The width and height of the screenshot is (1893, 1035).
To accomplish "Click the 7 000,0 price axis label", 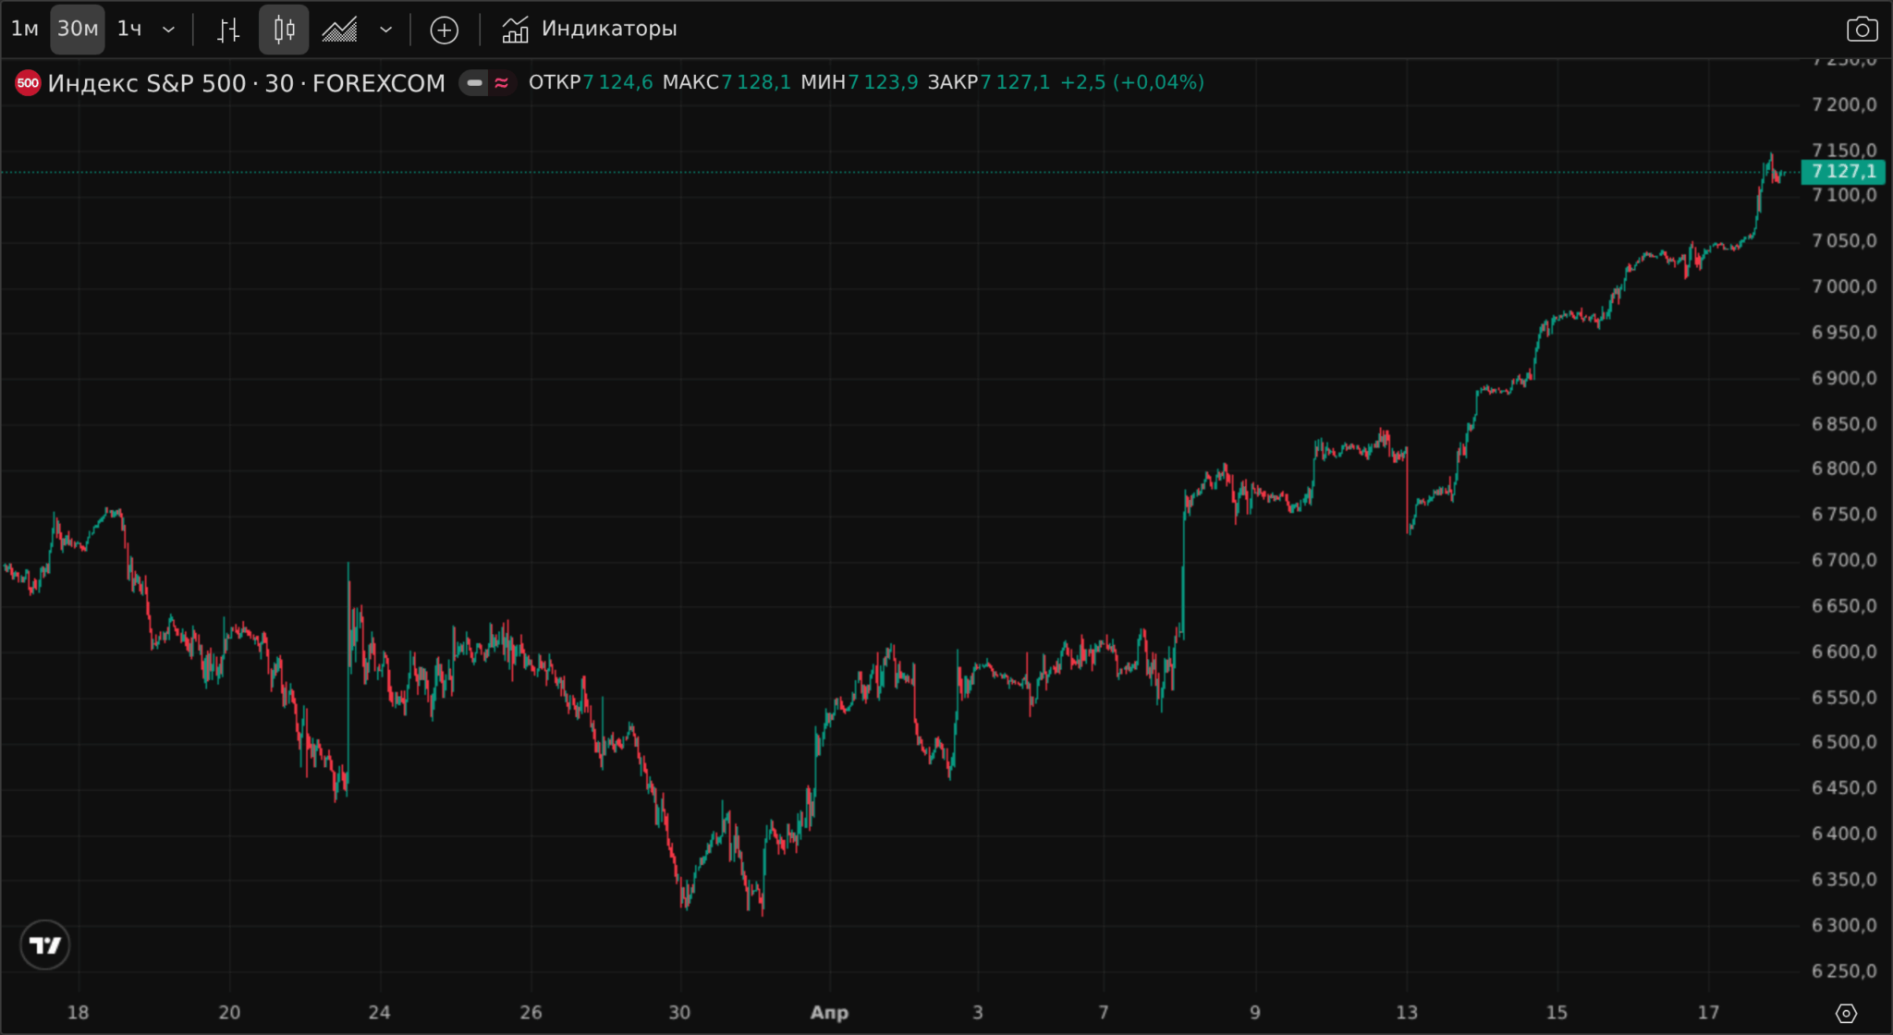I will pyautogui.click(x=1844, y=286).
